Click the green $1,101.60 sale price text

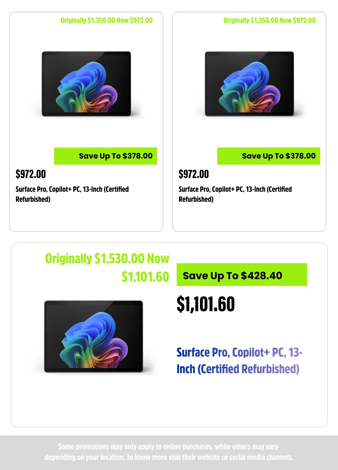tap(145, 277)
